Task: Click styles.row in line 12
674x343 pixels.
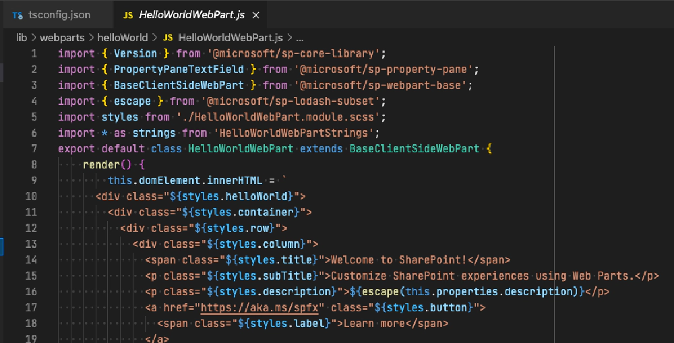Action: point(238,228)
